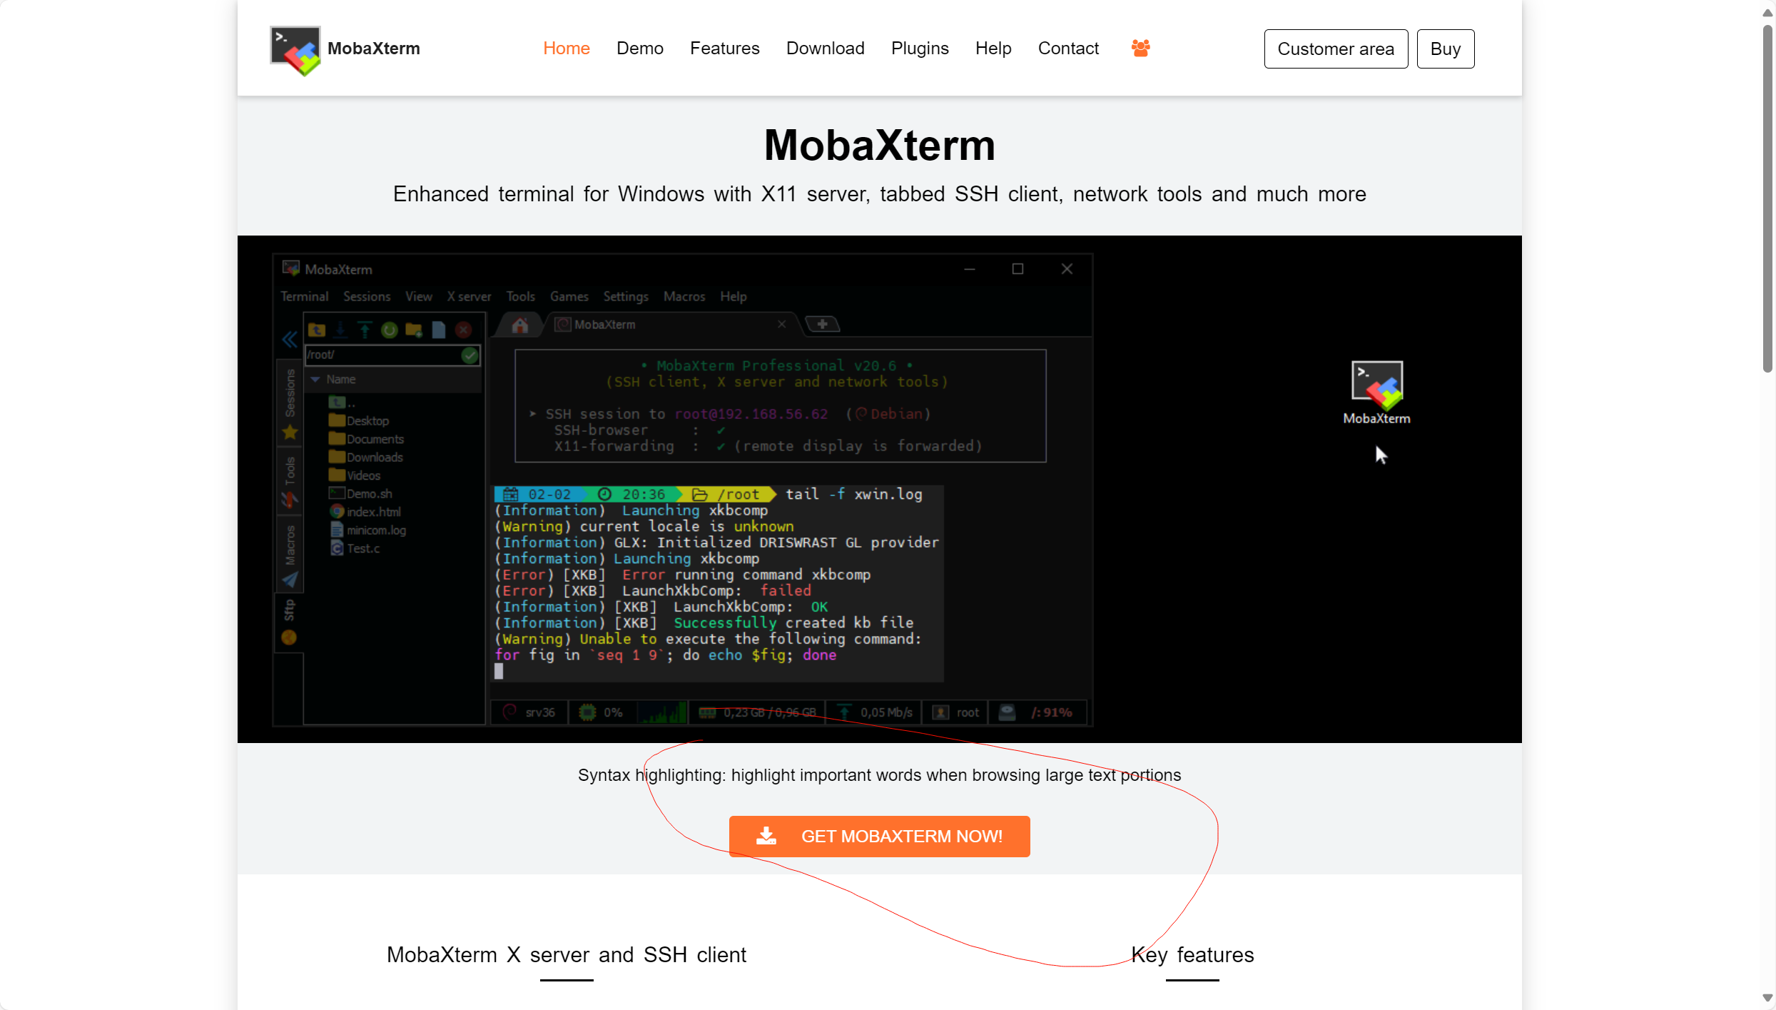The width and height of the screenshot is (1776, 1010).
Task: Click the orange community icon in the website navbar
Action: point(1140,48)
